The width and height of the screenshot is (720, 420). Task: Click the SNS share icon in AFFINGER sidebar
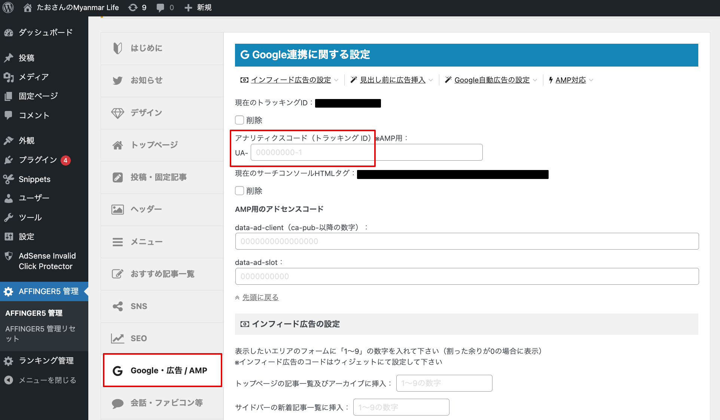[118, 306]
